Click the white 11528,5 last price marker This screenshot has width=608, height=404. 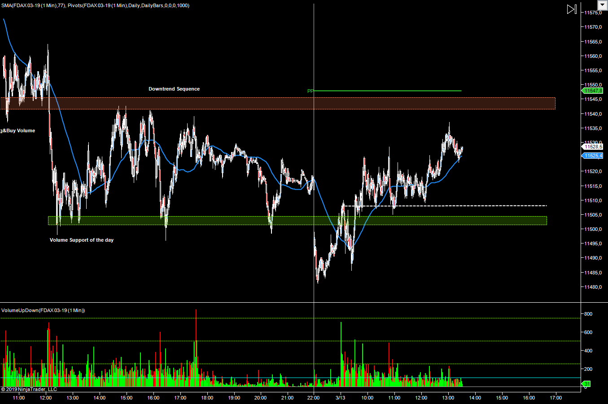593,147
